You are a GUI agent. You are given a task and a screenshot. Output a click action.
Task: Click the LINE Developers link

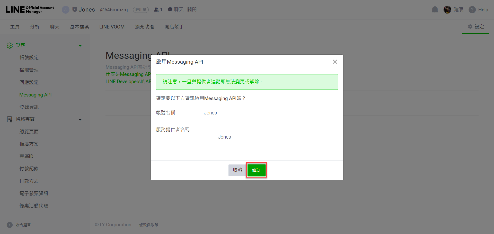[x=128, y=81]
